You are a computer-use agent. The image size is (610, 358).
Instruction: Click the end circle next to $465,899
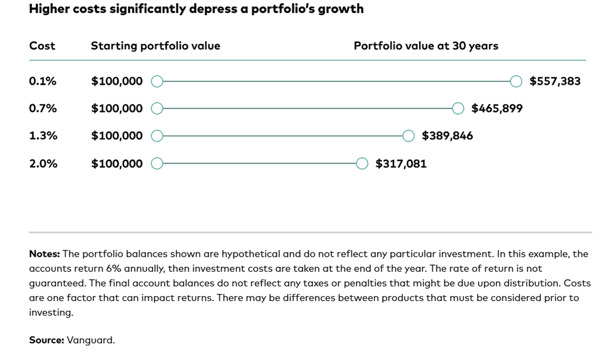(458, 108)
